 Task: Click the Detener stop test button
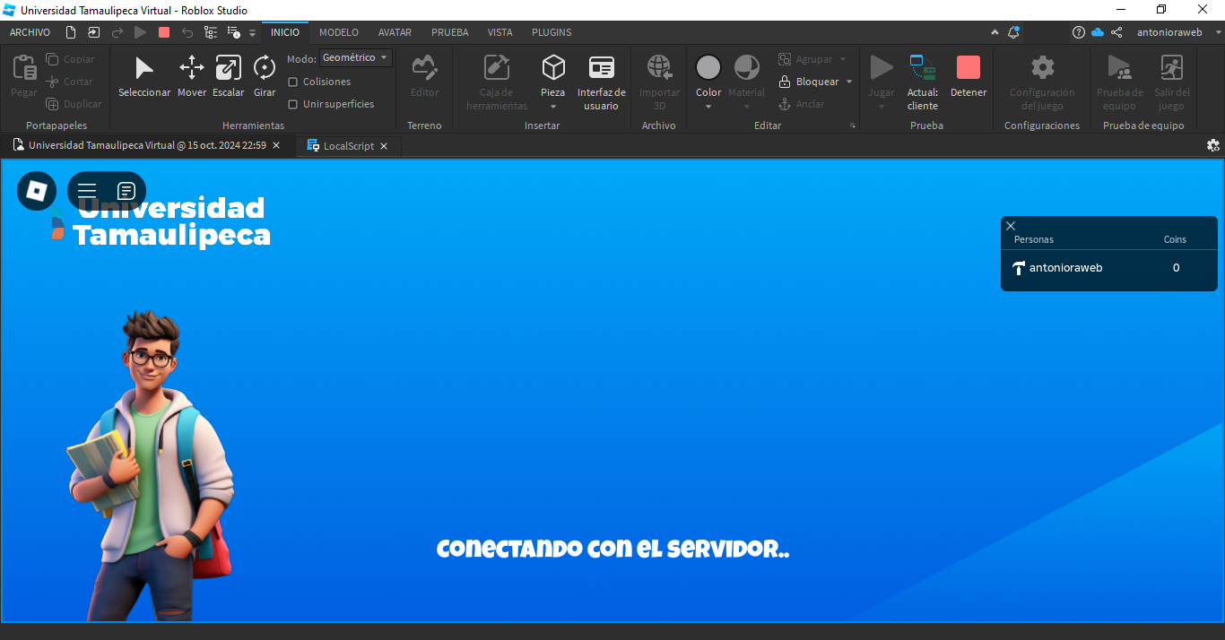[x=969, y=77]
